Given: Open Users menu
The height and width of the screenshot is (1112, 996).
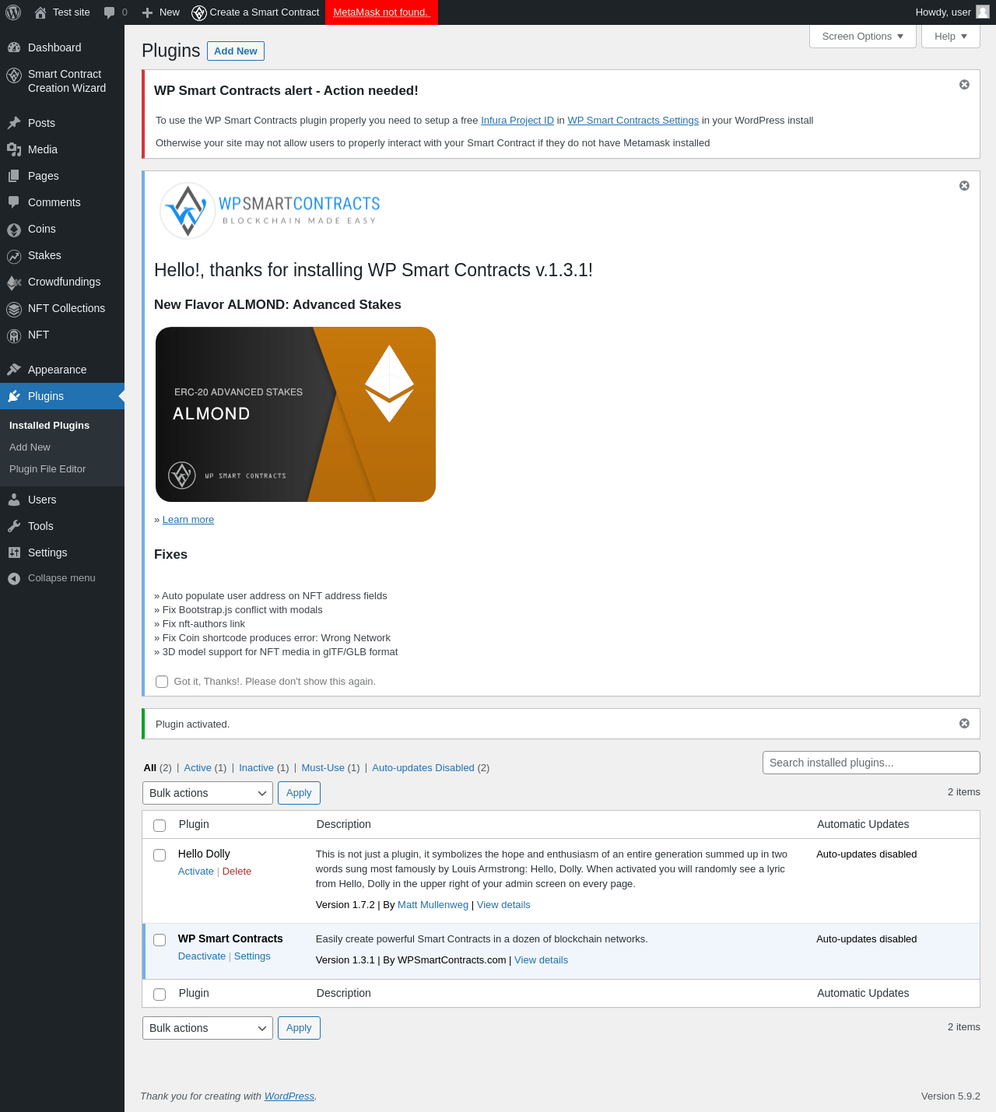Looking at the screenshot, I should [62, 500].
